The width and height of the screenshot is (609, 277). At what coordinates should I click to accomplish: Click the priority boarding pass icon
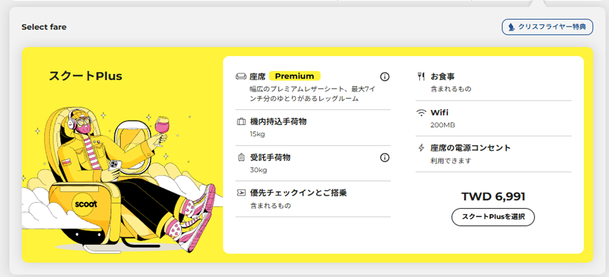241,193
